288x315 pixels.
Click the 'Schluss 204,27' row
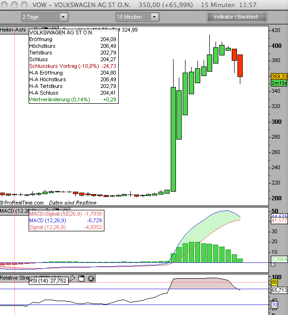point(72,59)
